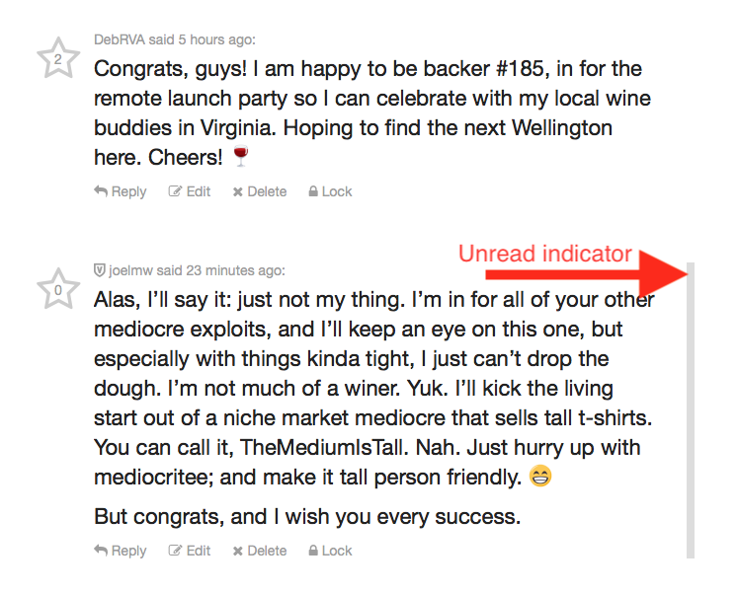Open joelmw's user profile name

(130, 270)
